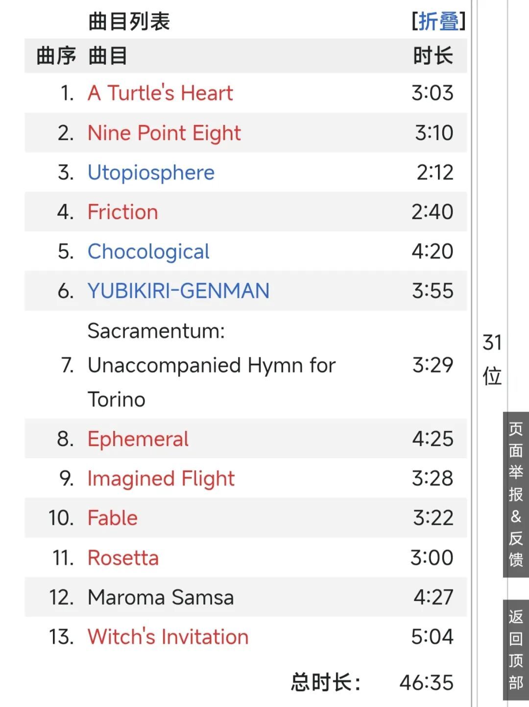Screen dimensions: 529x707
Task: Select the Sacramentum Unaccompanied Hymn row
Action: point(246,365)
